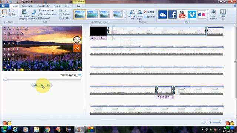Open the Animations tab
This screenshot has height=133, width=237.
[x=27, y=6]
